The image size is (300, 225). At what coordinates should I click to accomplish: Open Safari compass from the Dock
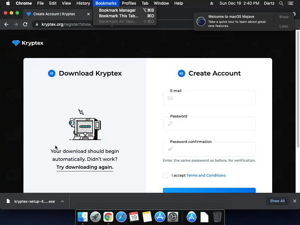click(x=121, y=217)
